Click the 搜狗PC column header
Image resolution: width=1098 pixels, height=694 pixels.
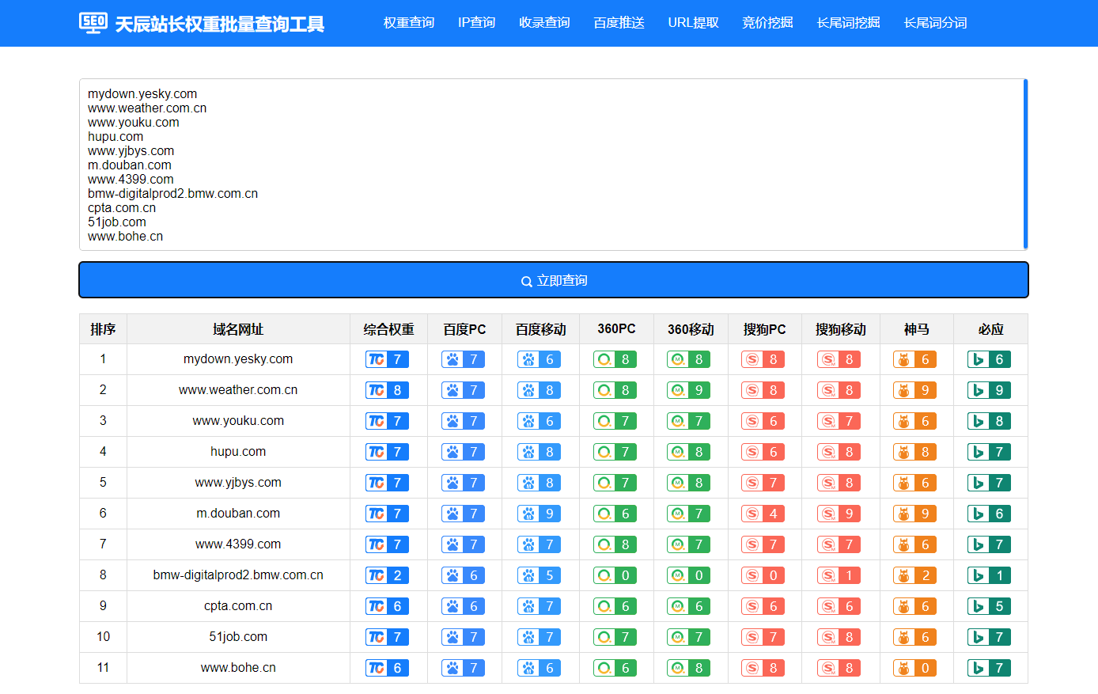764,329
